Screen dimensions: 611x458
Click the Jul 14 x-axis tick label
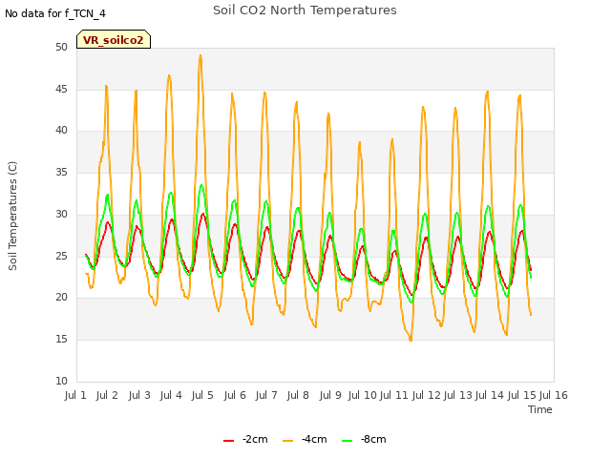(x=490, y=395)
